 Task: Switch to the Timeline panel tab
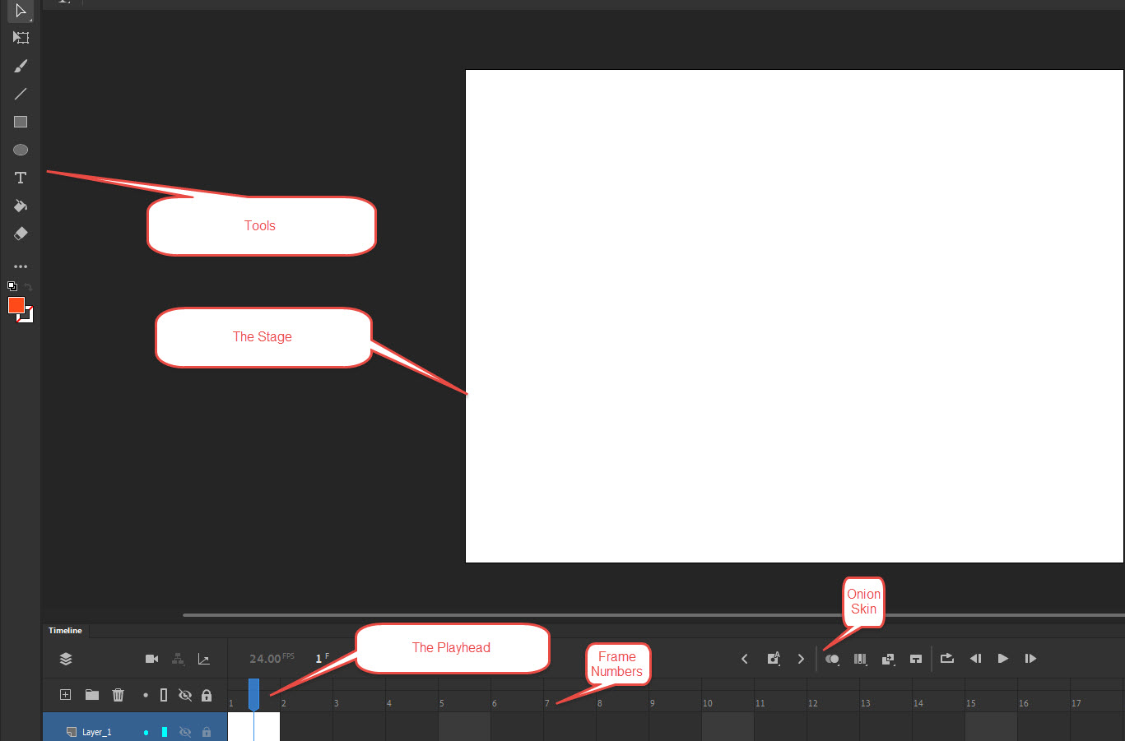pyautogui.click(x=65, y=631)
